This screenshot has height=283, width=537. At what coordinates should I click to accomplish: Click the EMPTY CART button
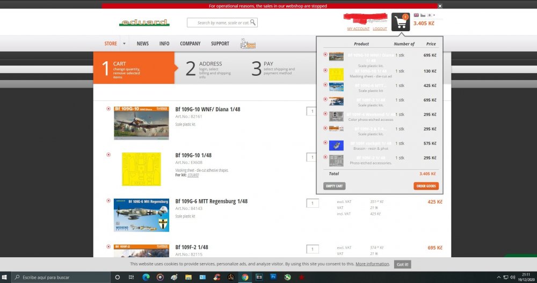click(334, 186)
